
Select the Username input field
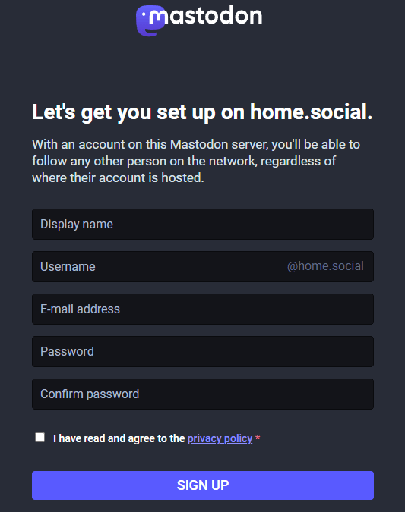pos(203,266)
